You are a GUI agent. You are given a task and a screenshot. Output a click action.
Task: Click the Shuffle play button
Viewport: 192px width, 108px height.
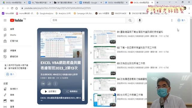tap(72, 91)
